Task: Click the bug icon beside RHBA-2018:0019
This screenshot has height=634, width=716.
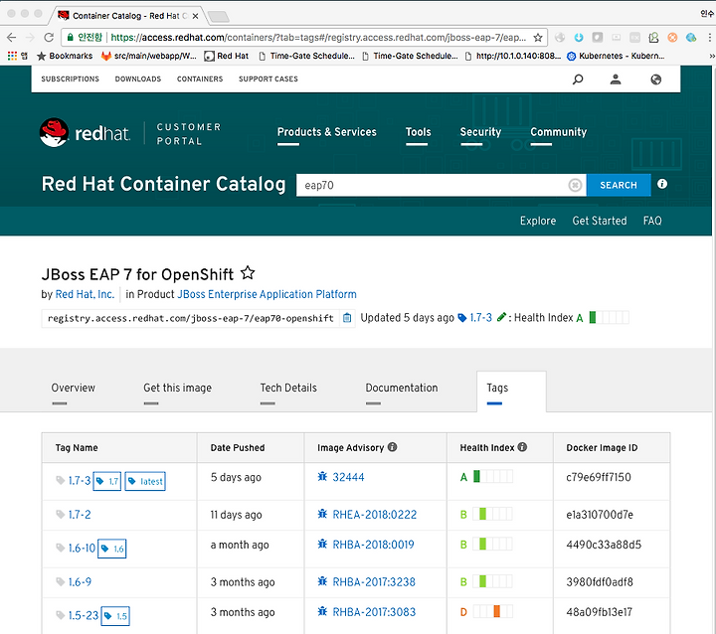Action: click(322, 545)
